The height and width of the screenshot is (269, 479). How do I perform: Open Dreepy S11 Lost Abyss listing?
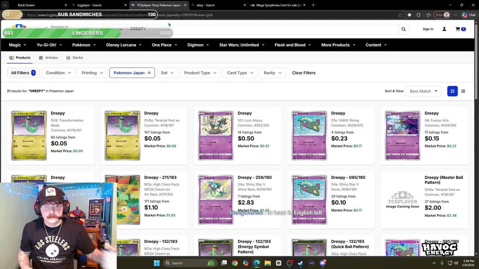point(238,136)
